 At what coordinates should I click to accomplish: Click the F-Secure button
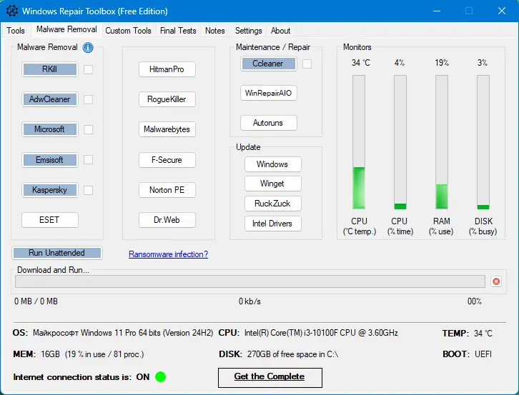tap(167, 160)
